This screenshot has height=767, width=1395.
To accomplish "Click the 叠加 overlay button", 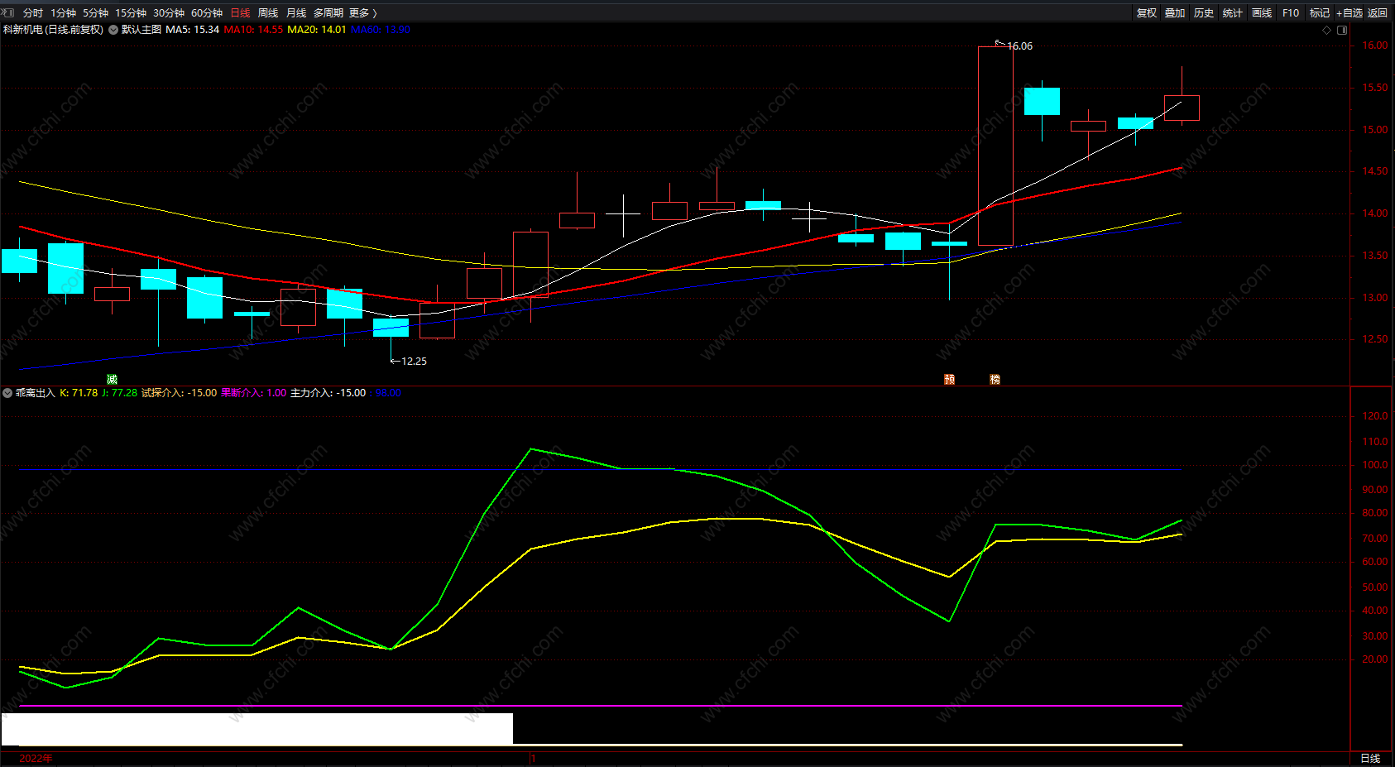I will [1175, 13].
